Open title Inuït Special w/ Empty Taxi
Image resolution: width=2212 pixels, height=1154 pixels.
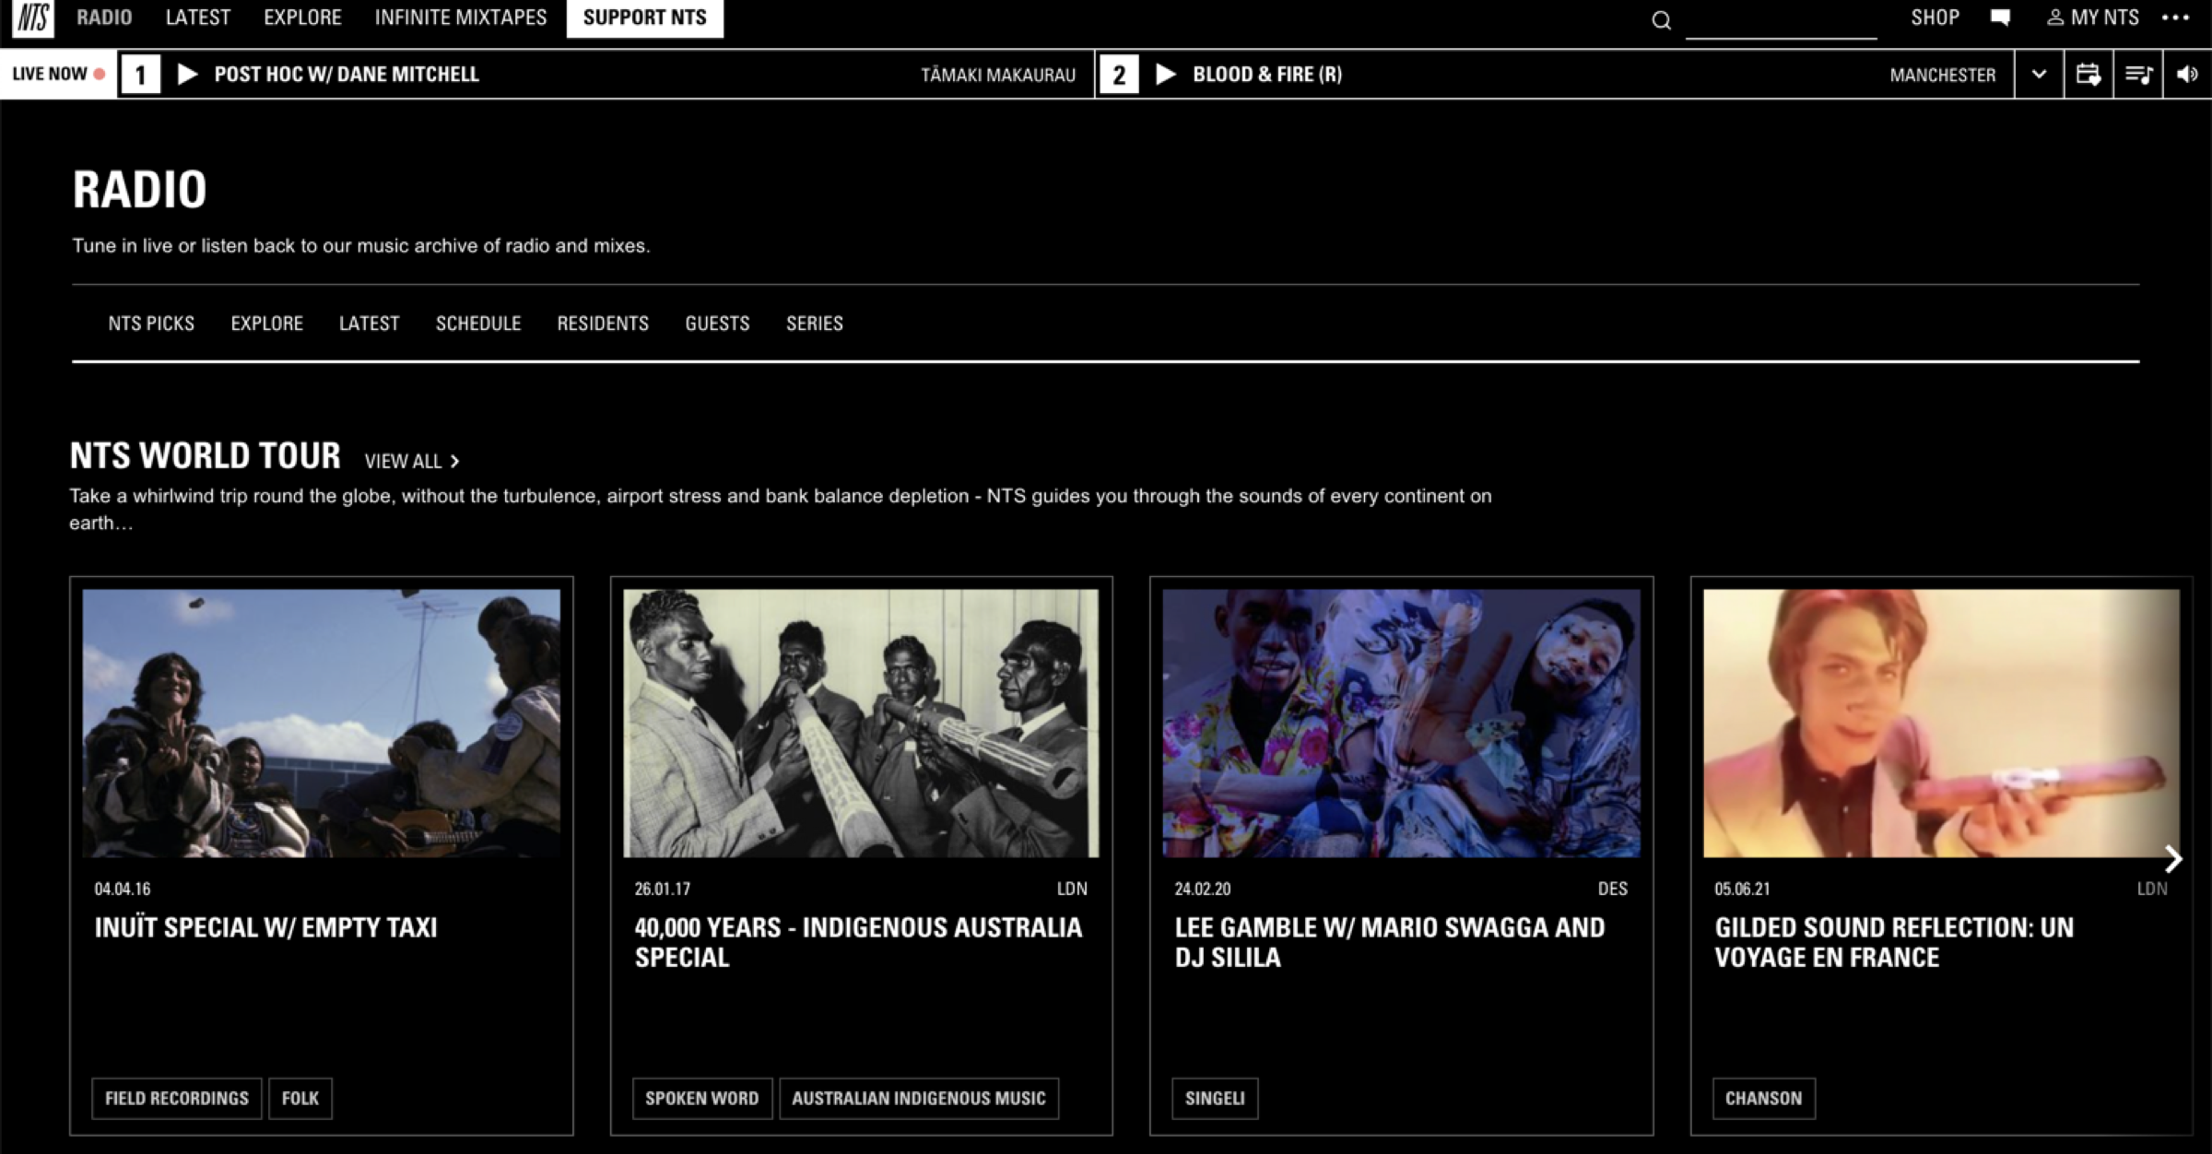tap(266, 927)
